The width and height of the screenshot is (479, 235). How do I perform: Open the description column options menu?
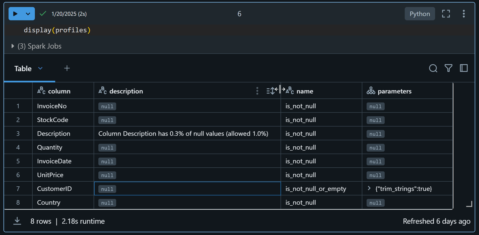pos(257,91)
